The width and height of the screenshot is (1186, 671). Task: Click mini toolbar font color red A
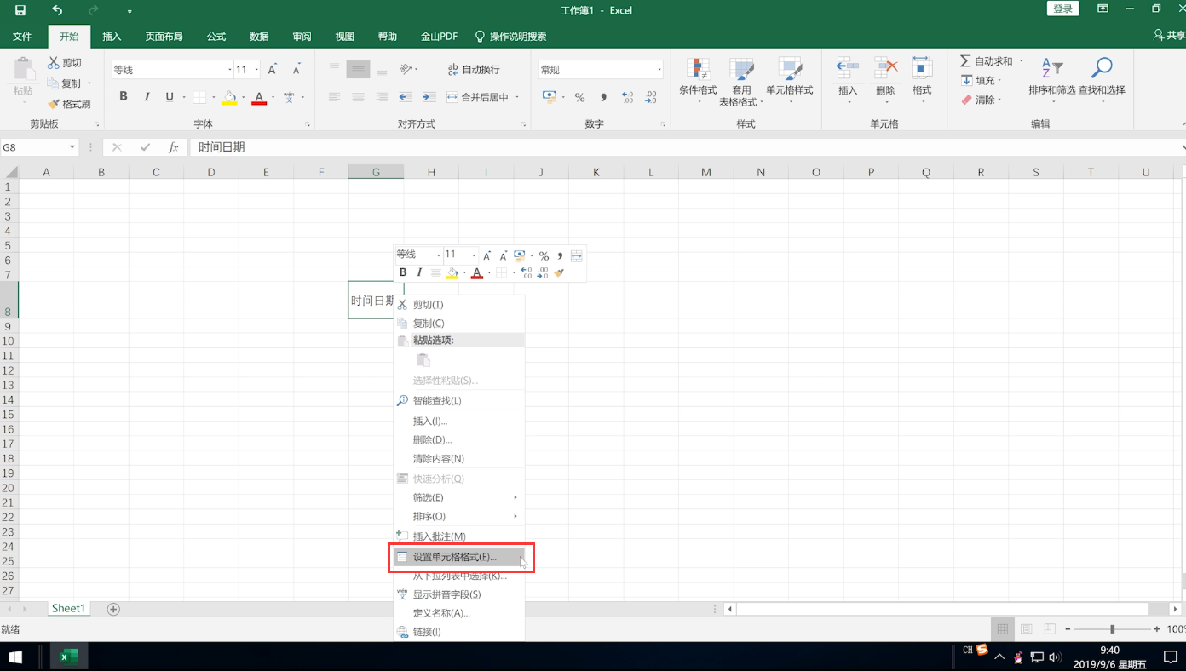pyautogui.click(x=477, y=272)
